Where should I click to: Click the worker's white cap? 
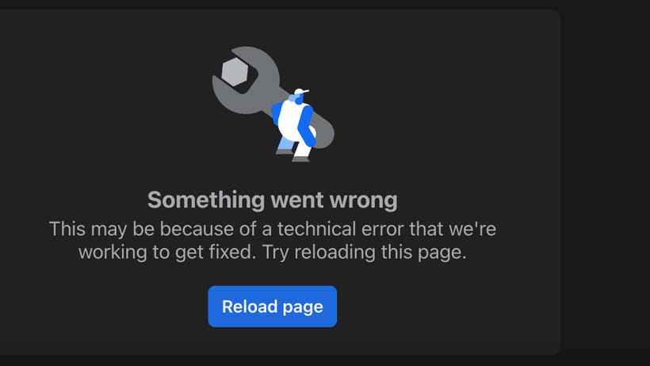(301, 91)
